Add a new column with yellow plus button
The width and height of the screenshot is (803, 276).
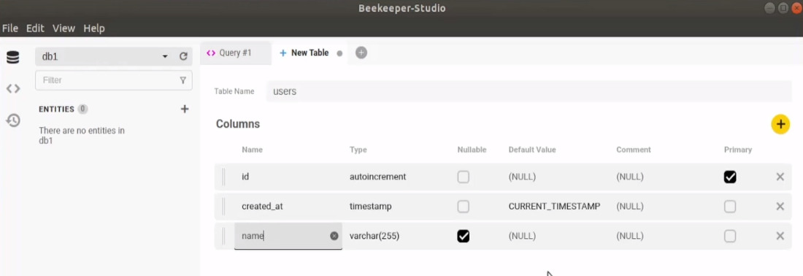(780, 124)
